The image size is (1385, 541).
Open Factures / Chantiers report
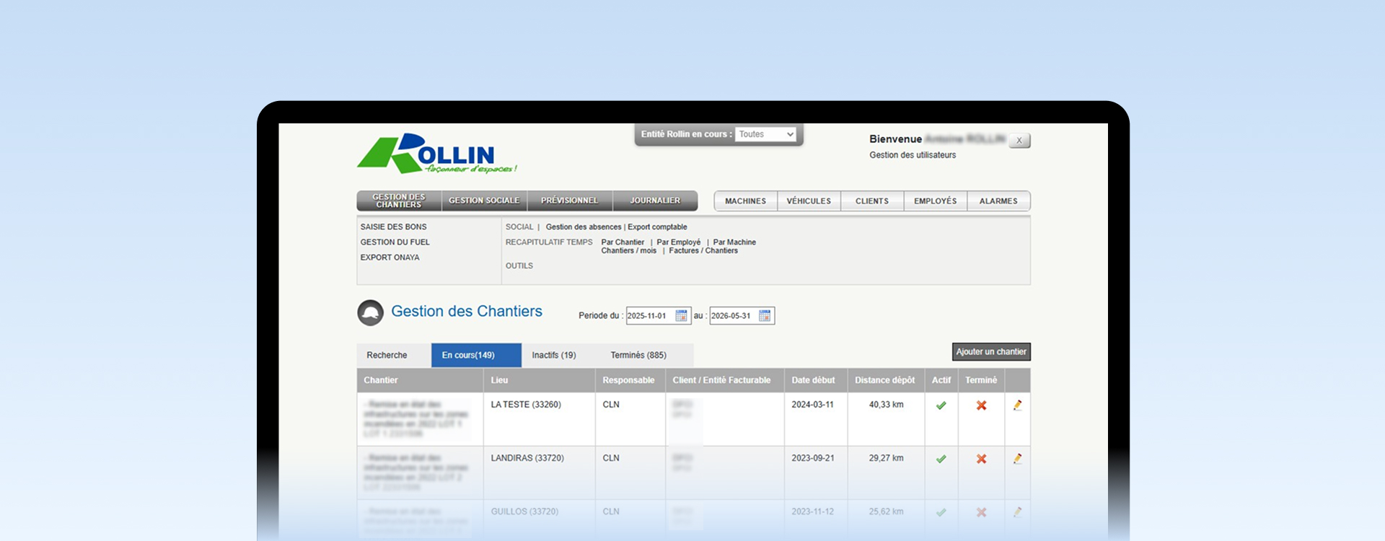[703, 251]
